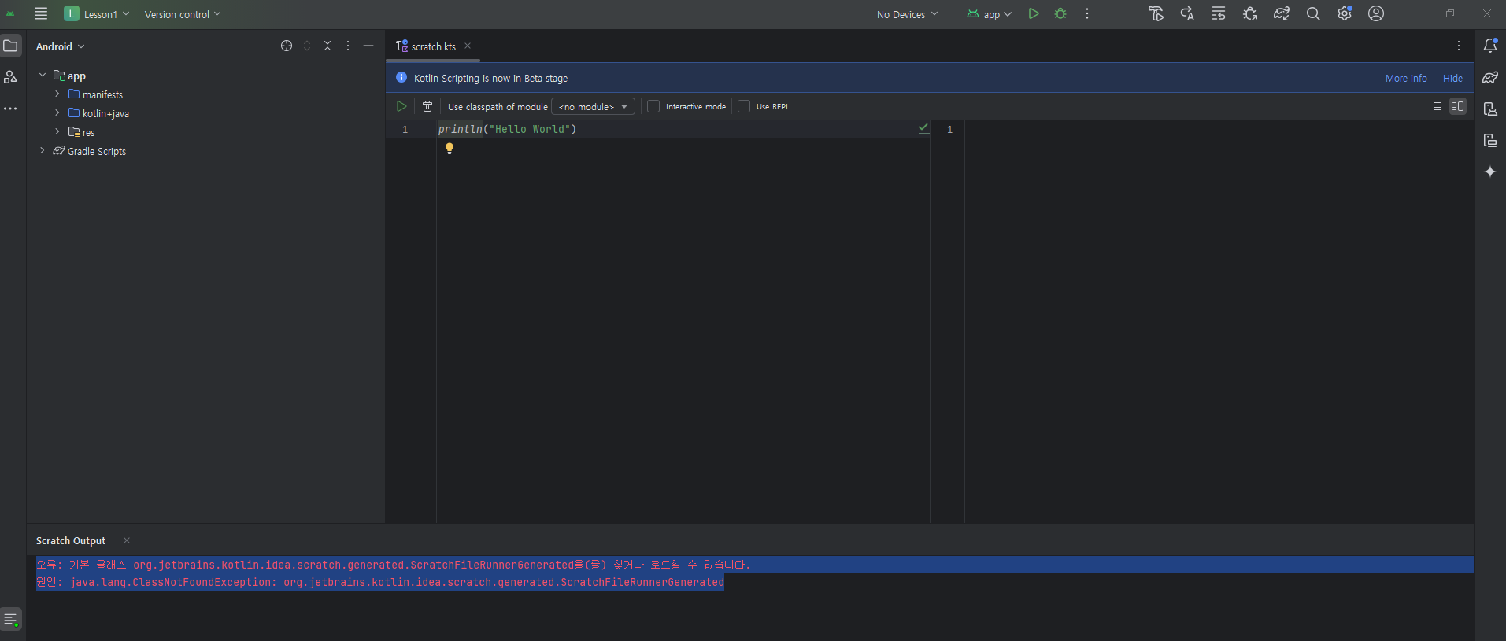Expand the Gradle Scripts node
The height and width of the screenshot is (641, 1506).
click(x=43, y=151)
